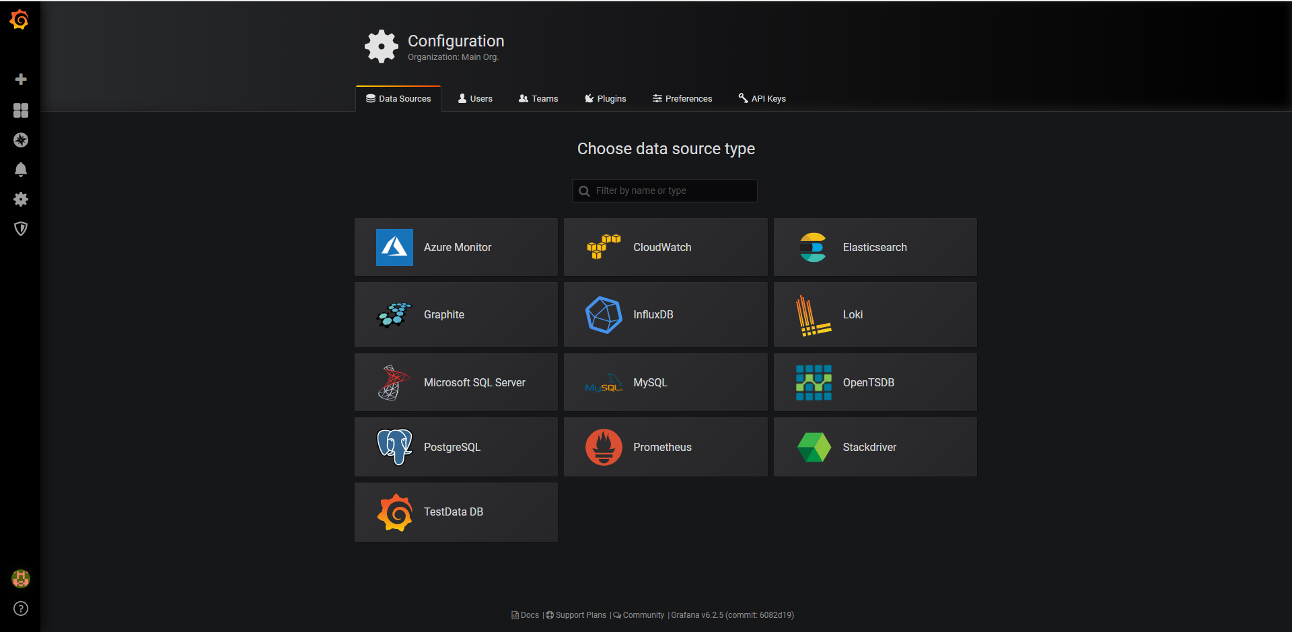
Task: Click the TestData DB Grafana logo icon
Action: (394, 512)
